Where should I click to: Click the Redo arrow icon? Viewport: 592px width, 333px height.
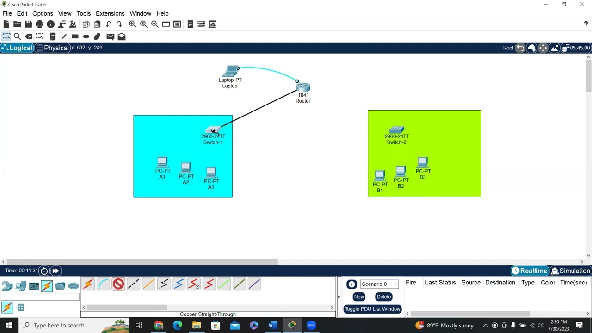click(x=119, y=24)
